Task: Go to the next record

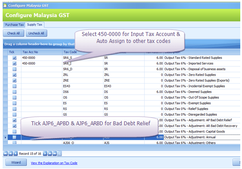Action: [x=45, y=153]
